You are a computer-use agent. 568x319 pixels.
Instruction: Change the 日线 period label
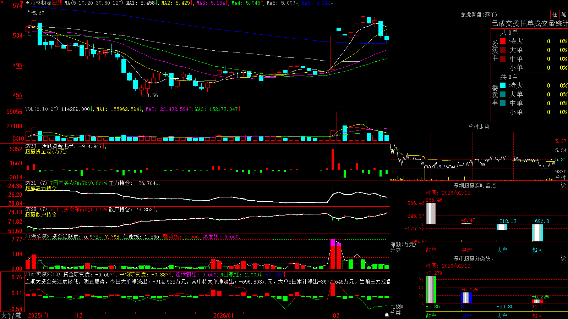[x=57, y=3]
